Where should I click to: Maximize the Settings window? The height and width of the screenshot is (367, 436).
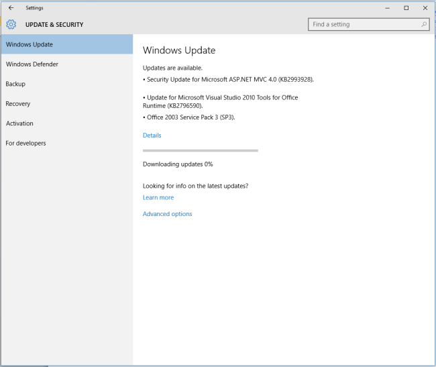click(406, 8)
